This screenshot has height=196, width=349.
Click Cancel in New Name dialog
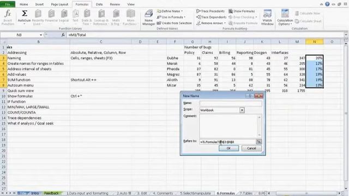[251, 148]
